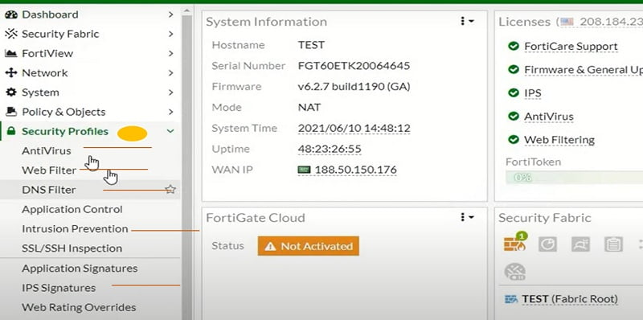
Task: Go to the Web Filter menu item
Action: [49, 170]
